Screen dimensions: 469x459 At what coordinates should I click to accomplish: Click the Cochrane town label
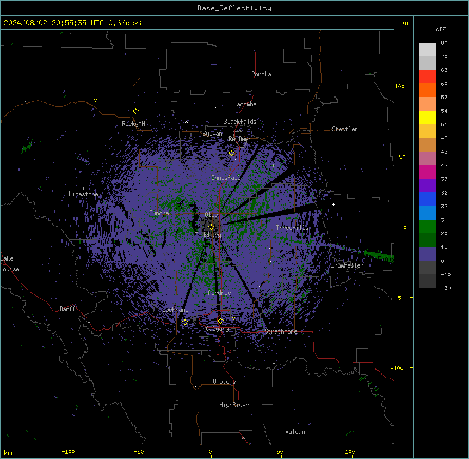coord(175,310)
